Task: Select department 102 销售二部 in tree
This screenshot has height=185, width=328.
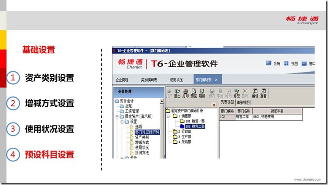Action: pyautogui.click(x=195, y=126)
